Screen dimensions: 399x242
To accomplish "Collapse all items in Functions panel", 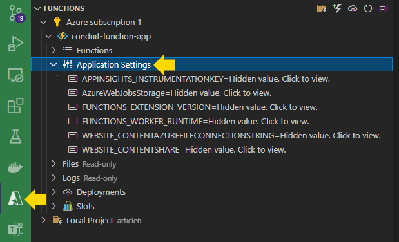I will [384, 8].
